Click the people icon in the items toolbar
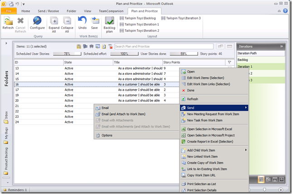 point(91,46)
